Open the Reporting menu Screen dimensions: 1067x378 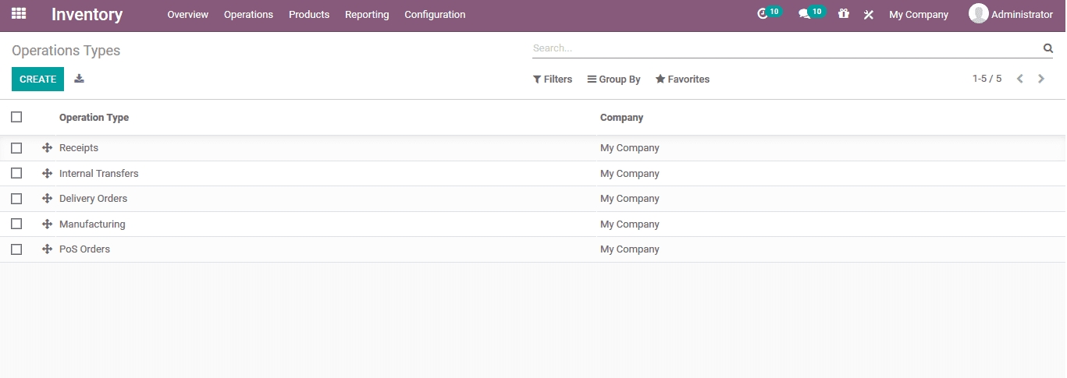coord(367,15)
